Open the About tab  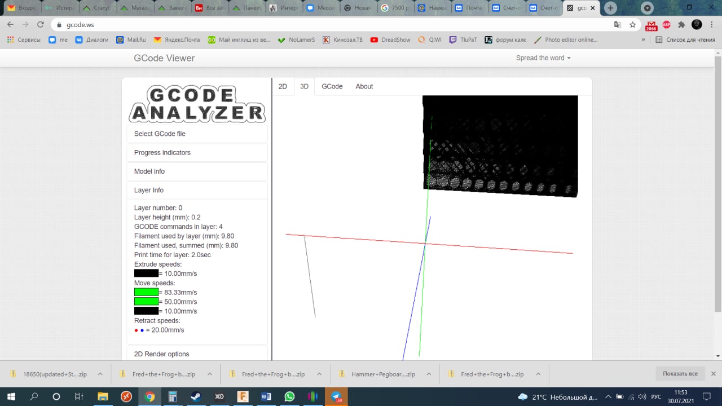tap(364, 86)
